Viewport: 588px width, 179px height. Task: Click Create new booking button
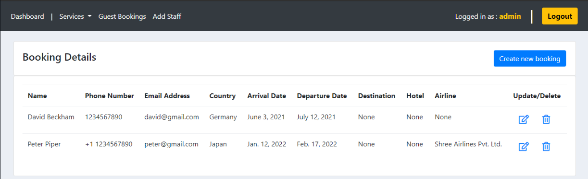(x=530, y=59)
